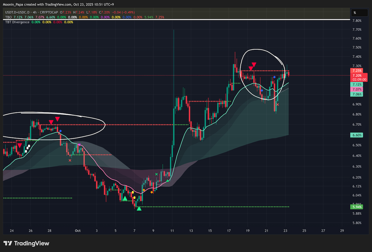Click the 11 date label on time axis
The height and width of the screenshot is (252, 372).
(x=172, y=231)
